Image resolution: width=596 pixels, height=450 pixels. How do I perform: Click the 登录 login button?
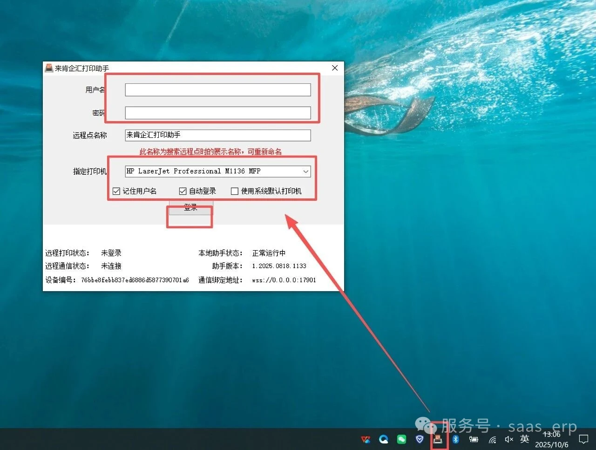190,208
